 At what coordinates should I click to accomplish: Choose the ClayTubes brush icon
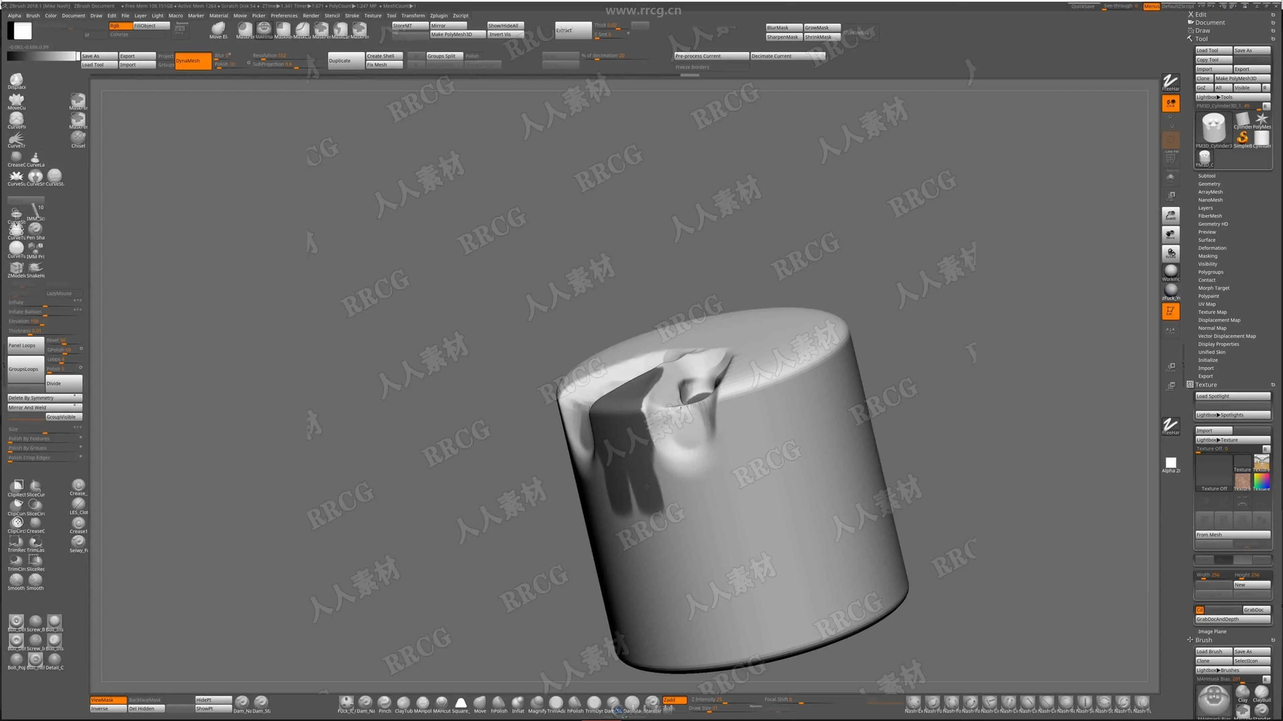pyautogui.click(x=403, y=702)
